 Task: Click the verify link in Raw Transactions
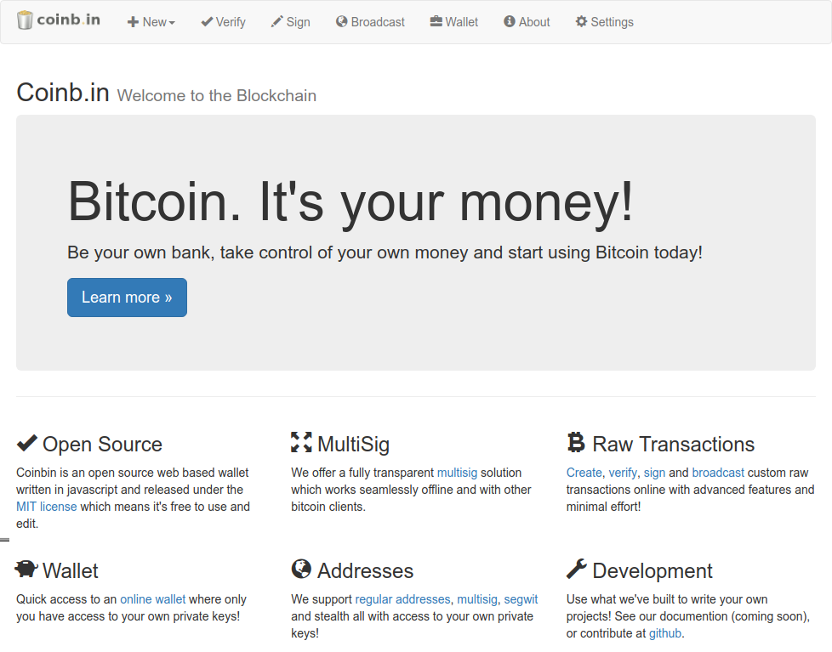point(623,473)
